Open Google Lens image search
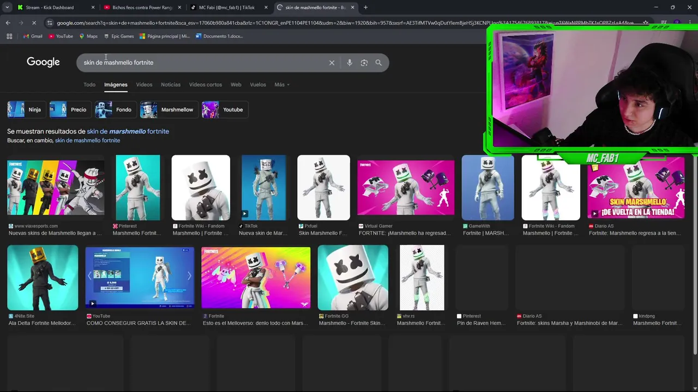Image resolution: width=698 pixels, height=392 pixels. coord(364,63)
